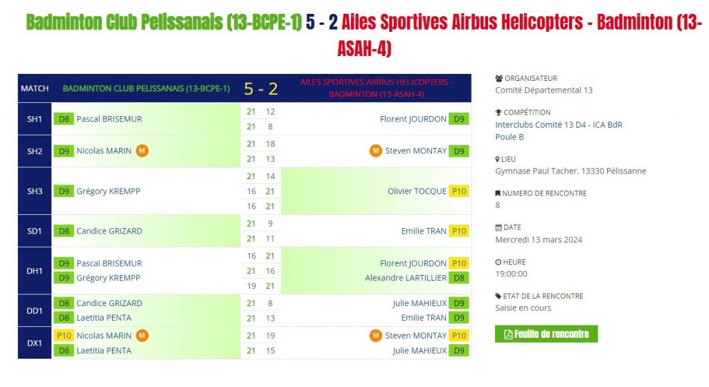Click the location pin icon beside LIEU
This screenshot has width=709, height=387.
point(497,159)
